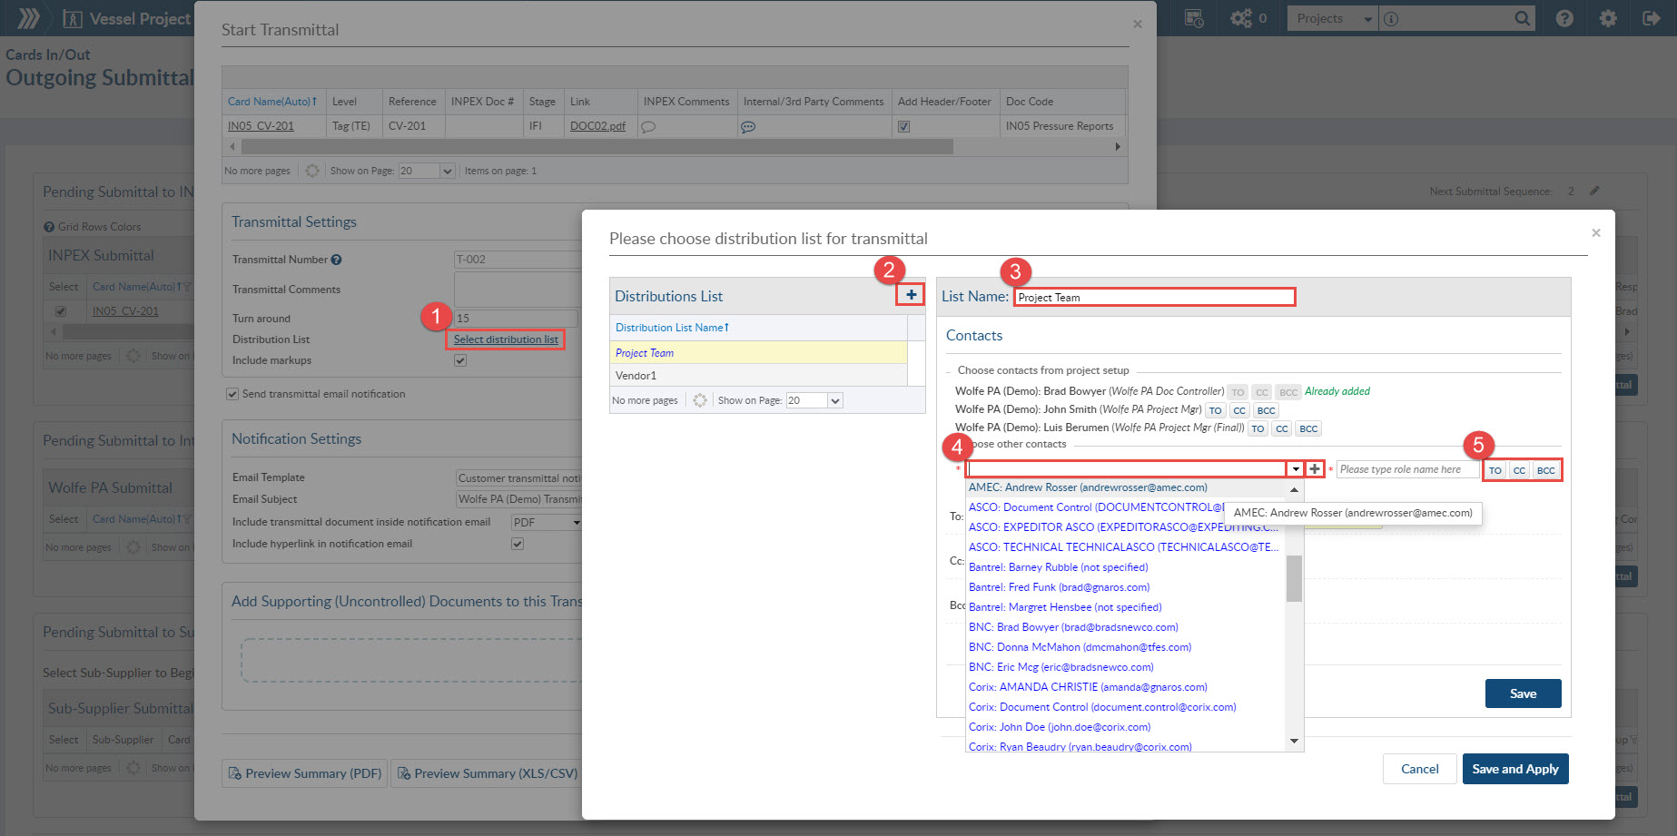Open settings gear in top bar
1677x836 pixels.
1608,18
